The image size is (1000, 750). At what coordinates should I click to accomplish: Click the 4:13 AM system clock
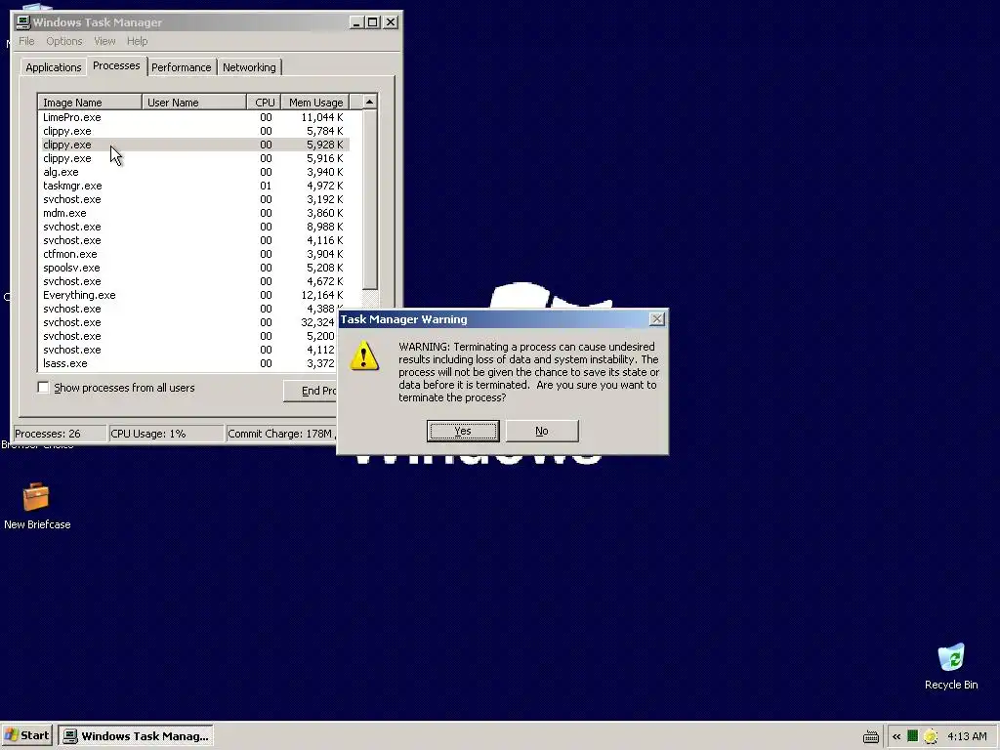[967, 736]
